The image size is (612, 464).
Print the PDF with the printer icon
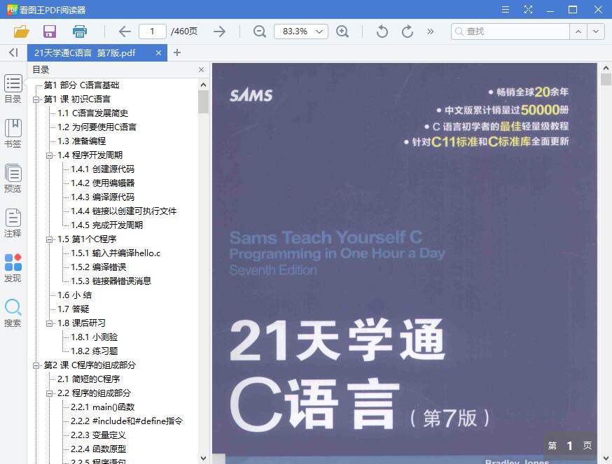[80, 31]
